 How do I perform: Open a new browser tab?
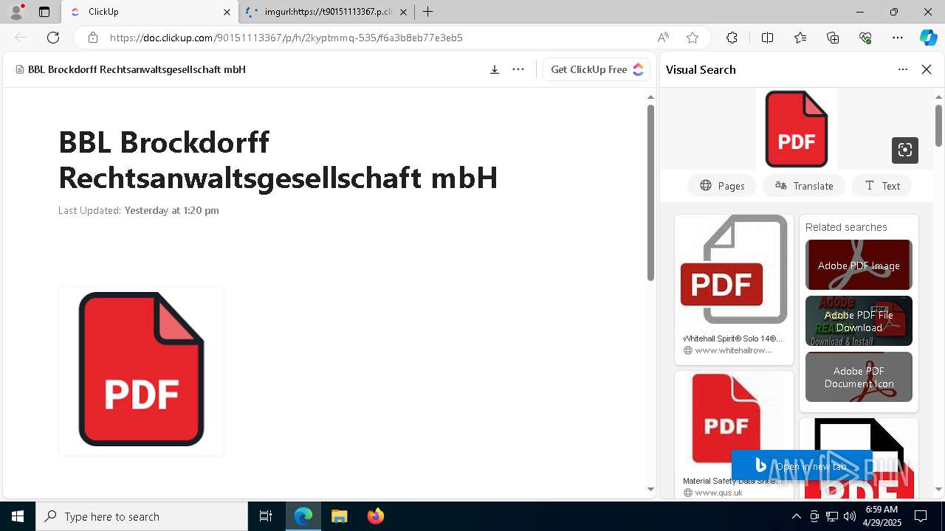(x=428, y=12)
